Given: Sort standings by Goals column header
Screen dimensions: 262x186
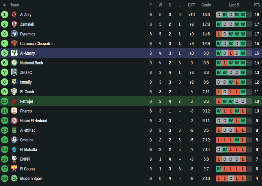Looking at the screenshot, I should pos(206,5).
